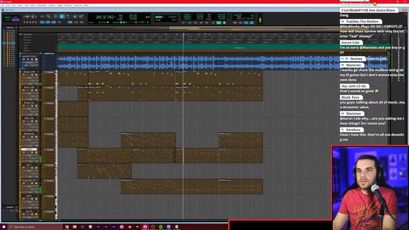Mute the Strings High track
Screen dimensions: 409x230
pyautogui.click(x=36, y=106)
